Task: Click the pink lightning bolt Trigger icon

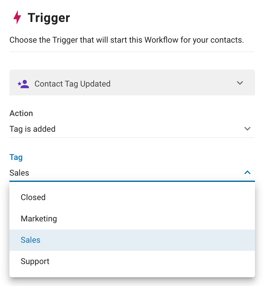Action: click(x=17, y=18)
